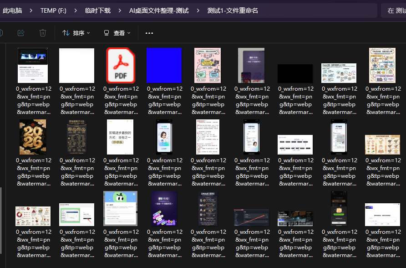The height and width of the screenshot is (268, 406).
Task: Navigate to 此电脑 in the breadcrumb
Action: coord(12,10)
